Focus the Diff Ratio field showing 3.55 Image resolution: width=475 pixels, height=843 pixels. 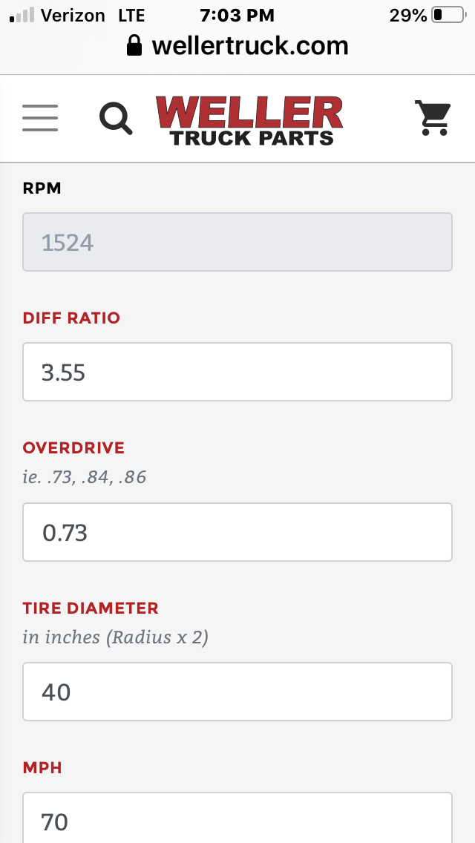click(237, 372)
